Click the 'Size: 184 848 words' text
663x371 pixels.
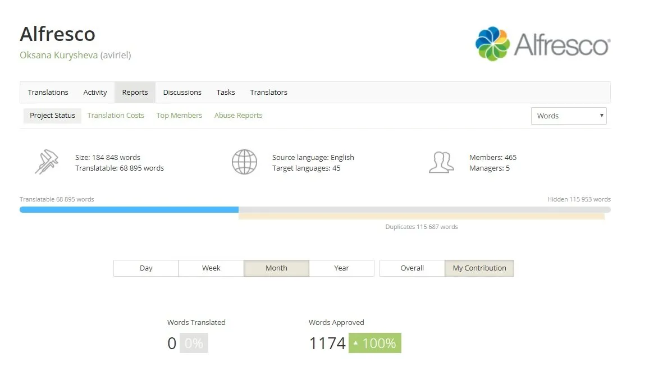[108, 157]
